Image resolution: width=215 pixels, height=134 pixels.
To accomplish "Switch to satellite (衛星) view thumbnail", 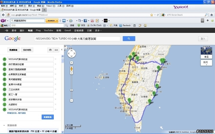I will pos(206,53).
